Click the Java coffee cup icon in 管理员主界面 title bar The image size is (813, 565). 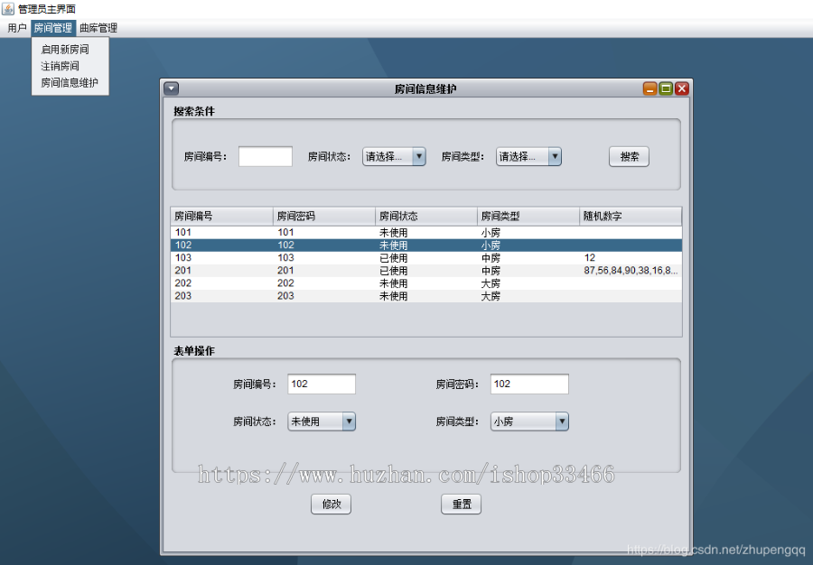click(x=7, y=8)
